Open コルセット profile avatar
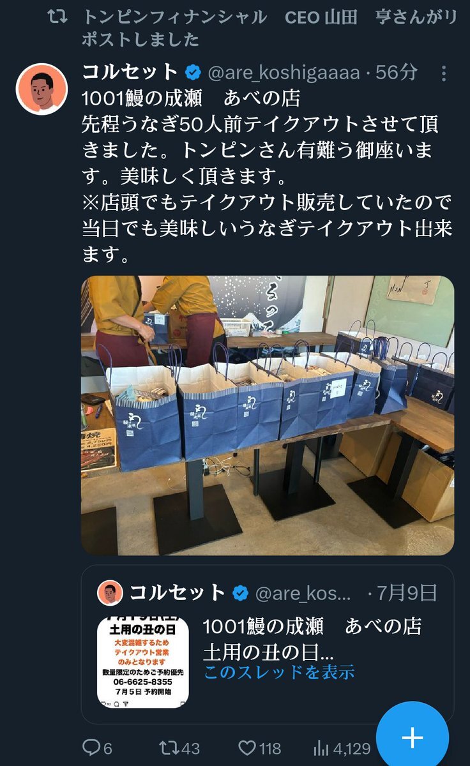The image size is (470, 766). pos(42,89)
